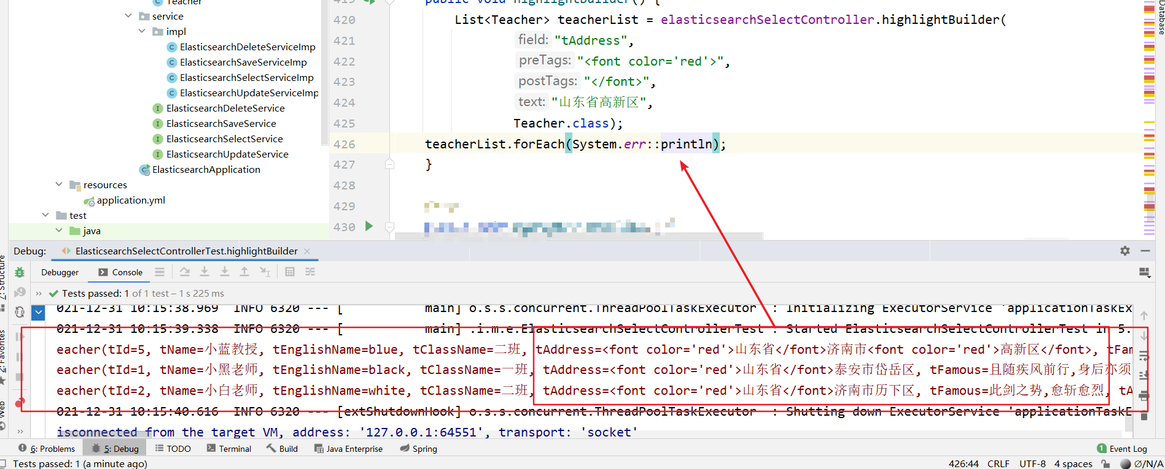The image size is (1165, 469).
Task: Click the Force Step Into icon
Action: pyautogui.click(x=225, y=272)
